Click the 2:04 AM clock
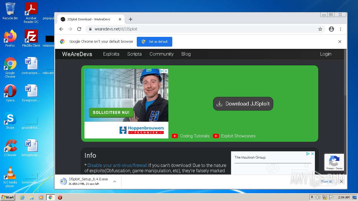This screenshot has width=358, height=201. pos(344,197)
